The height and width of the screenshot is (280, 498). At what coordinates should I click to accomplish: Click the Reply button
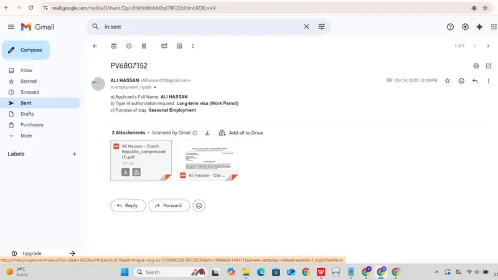coord(128,206)
